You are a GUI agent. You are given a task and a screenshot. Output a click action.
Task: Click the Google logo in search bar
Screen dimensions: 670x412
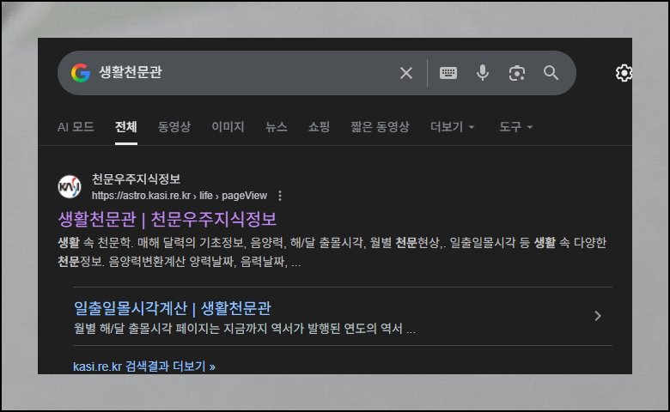coord(81,73)
